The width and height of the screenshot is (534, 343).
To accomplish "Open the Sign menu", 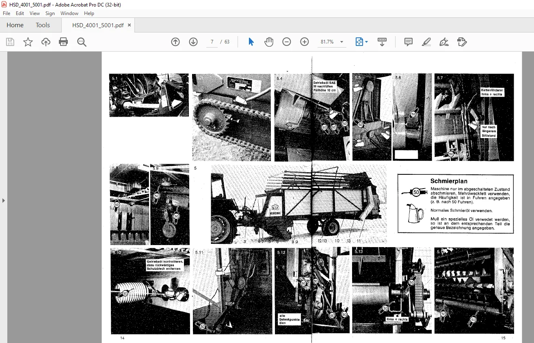I will [x=50, y=13].
